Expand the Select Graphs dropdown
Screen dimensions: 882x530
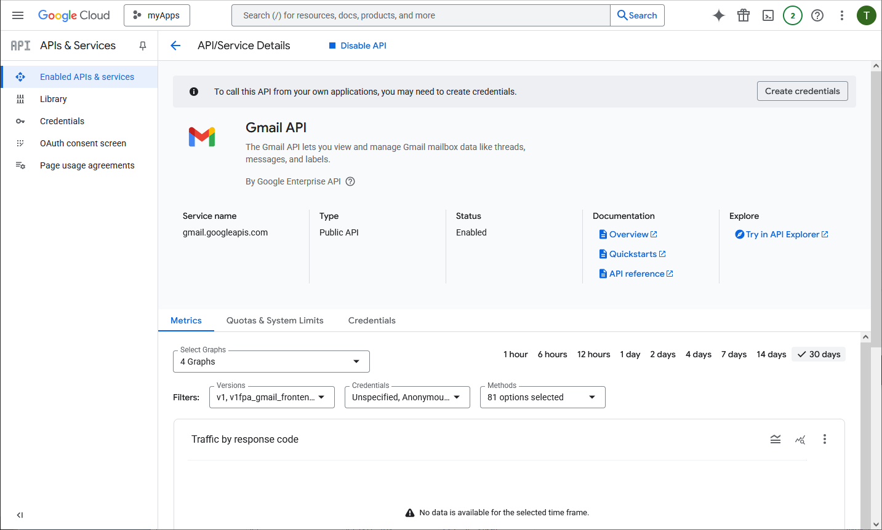click(x=271, y=362)
